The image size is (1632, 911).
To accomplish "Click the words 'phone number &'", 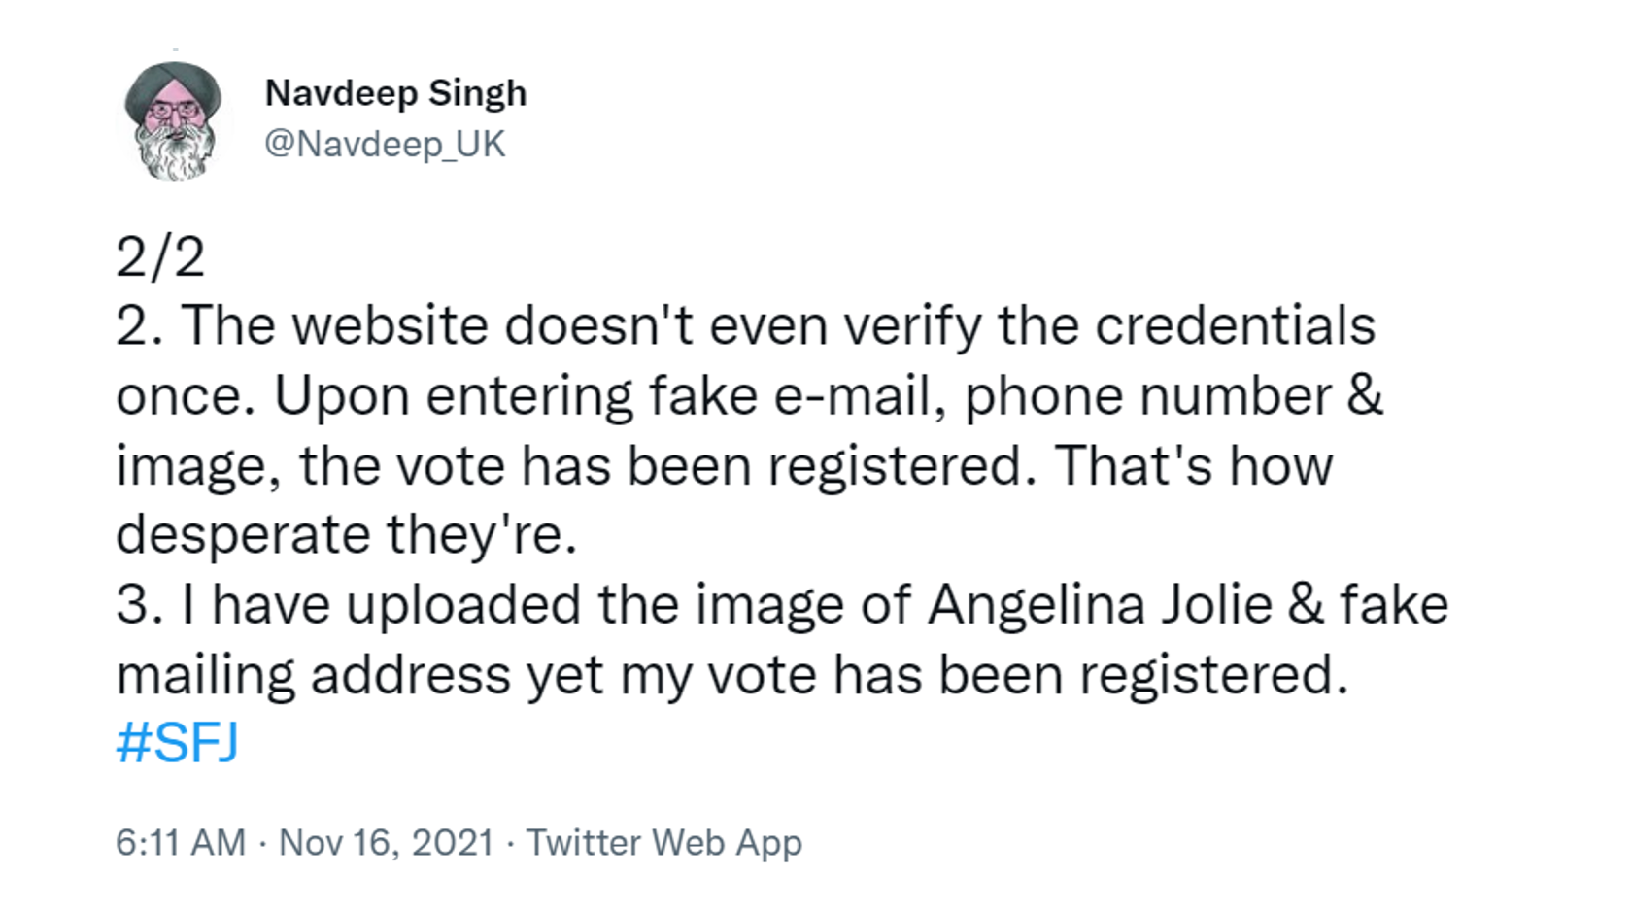I will tap(1174, 396).
